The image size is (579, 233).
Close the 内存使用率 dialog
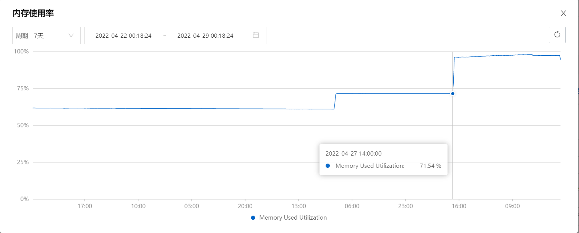click(563, 13)
